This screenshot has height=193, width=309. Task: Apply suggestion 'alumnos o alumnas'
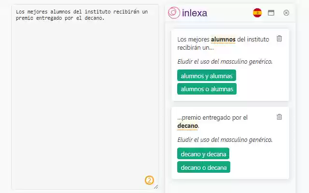207,89
